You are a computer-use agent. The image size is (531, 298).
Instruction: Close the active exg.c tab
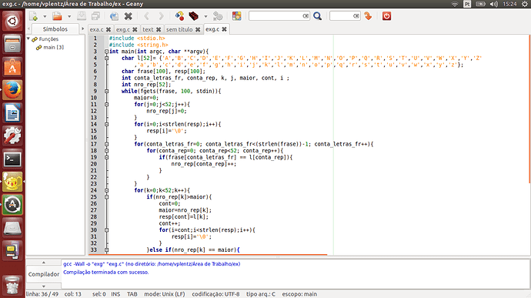[x=224, y=29]
